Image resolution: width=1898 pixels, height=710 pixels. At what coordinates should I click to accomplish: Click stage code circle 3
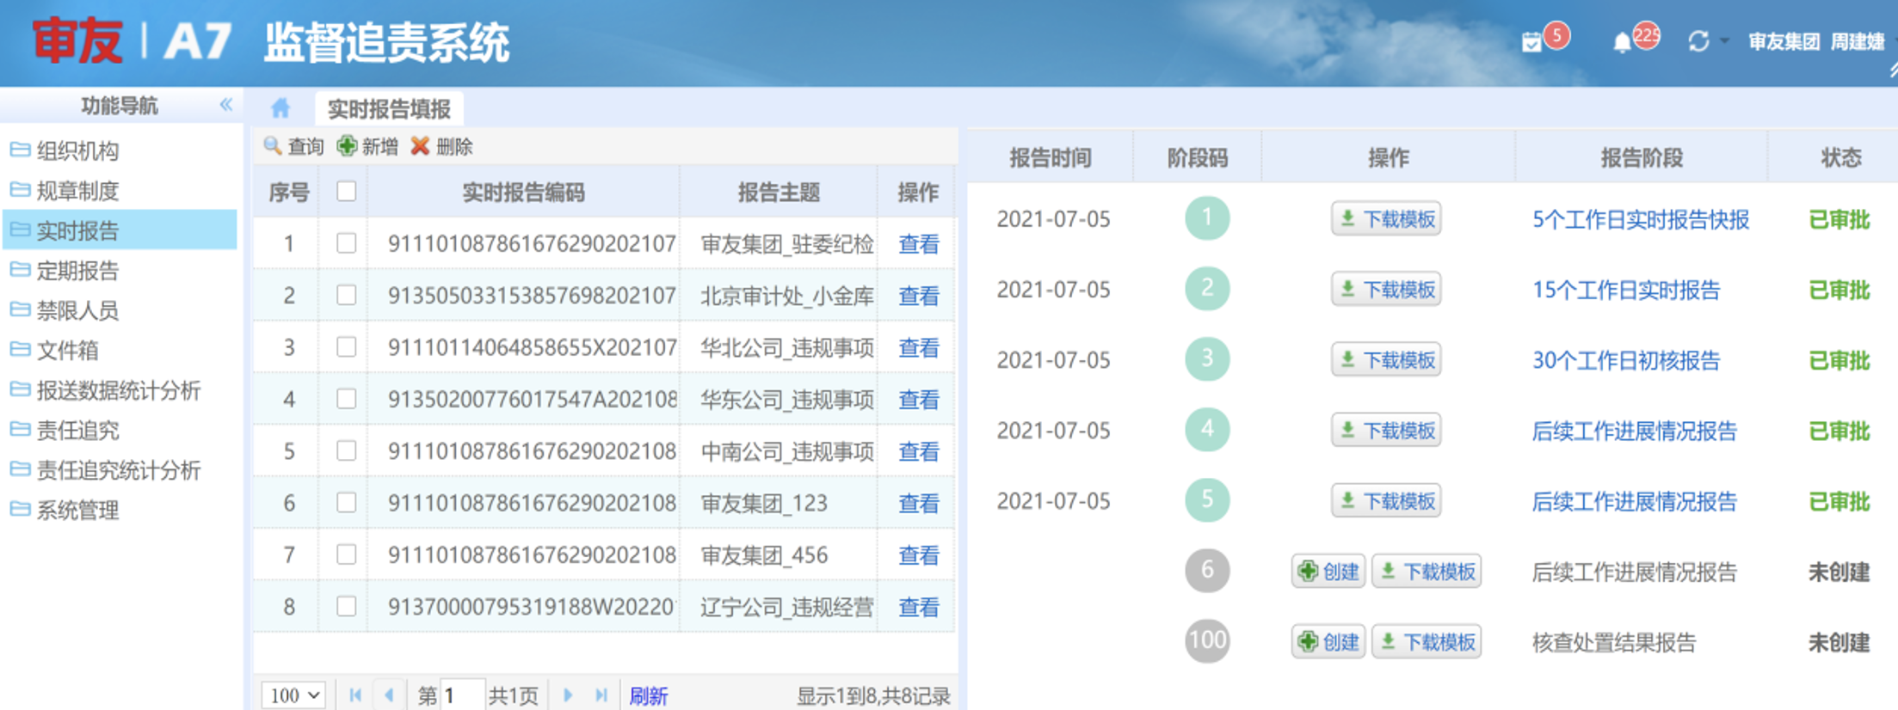1206,359
